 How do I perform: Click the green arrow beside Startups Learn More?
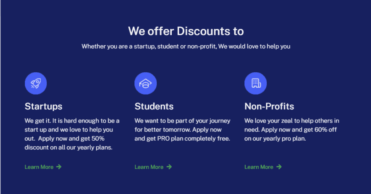point(59,167)
